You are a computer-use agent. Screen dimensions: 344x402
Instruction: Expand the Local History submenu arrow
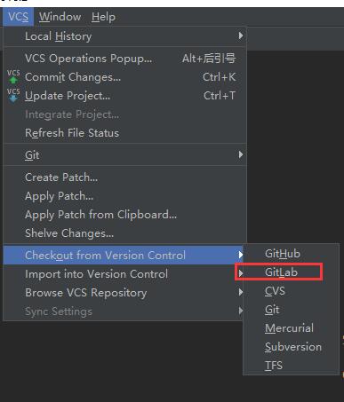[x=241, y=35]
